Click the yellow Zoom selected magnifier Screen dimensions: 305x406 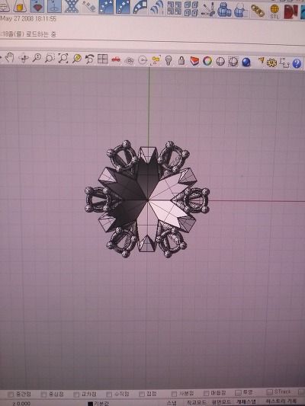point(76,59)
